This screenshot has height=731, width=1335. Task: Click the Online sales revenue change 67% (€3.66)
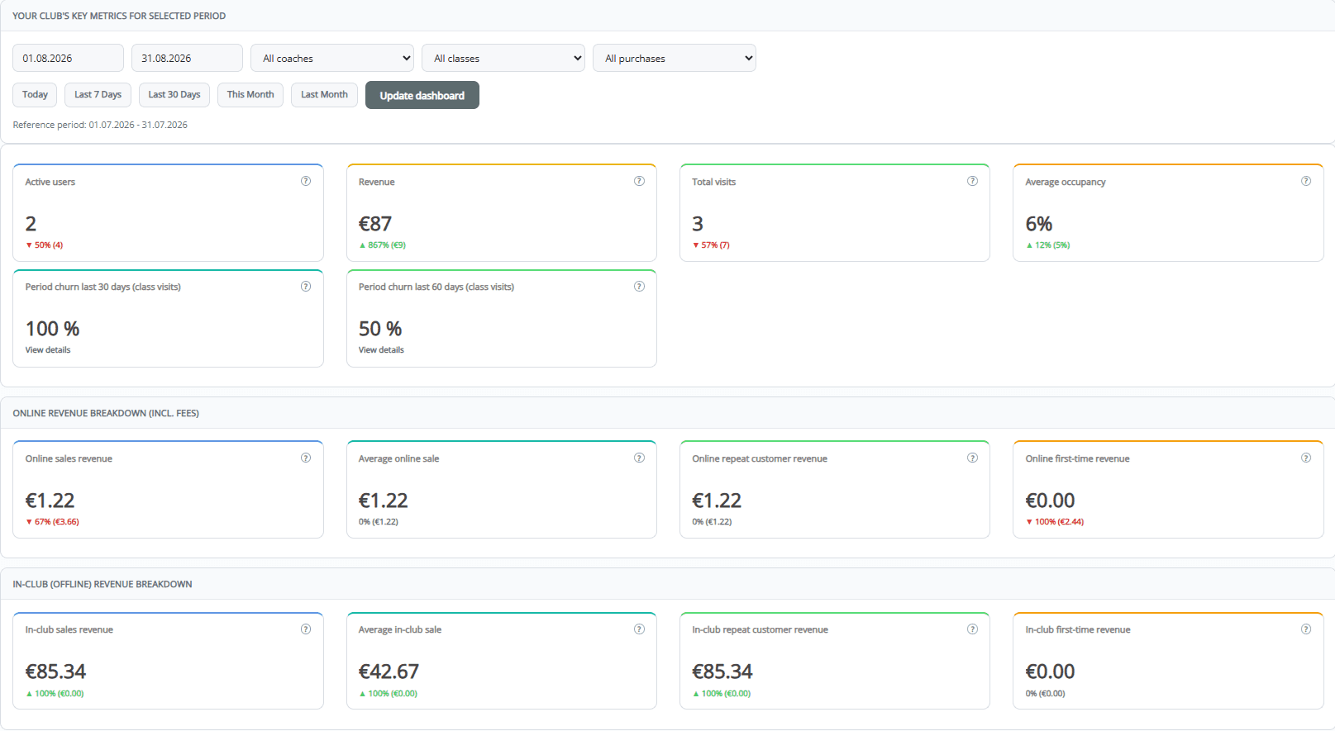[52, 522]
